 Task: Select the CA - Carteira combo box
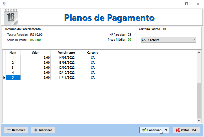click(168, 40)
